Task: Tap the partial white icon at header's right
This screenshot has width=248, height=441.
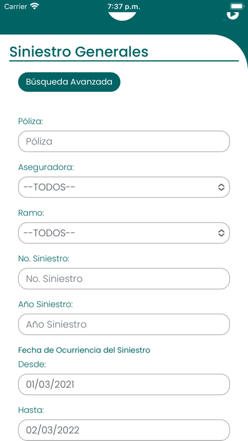Action: (232, 15)
